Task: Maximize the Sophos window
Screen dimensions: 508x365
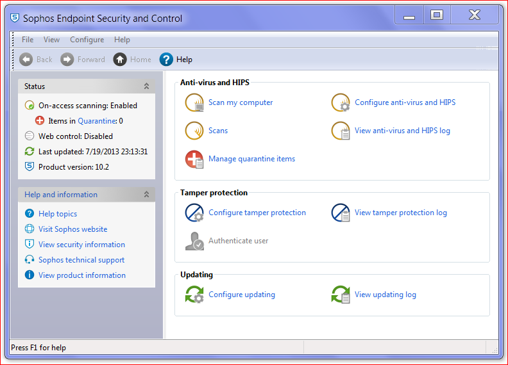Action: tap(437, 15)
